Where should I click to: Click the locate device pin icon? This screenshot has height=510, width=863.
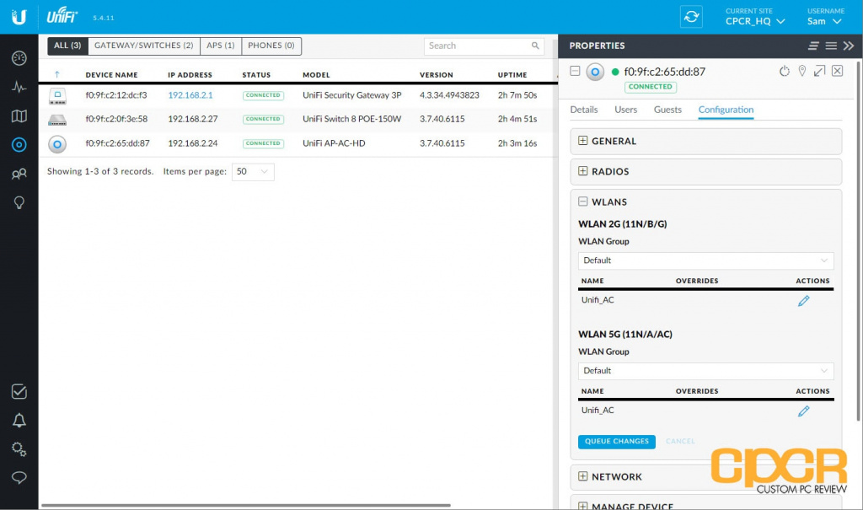(802, 72)
